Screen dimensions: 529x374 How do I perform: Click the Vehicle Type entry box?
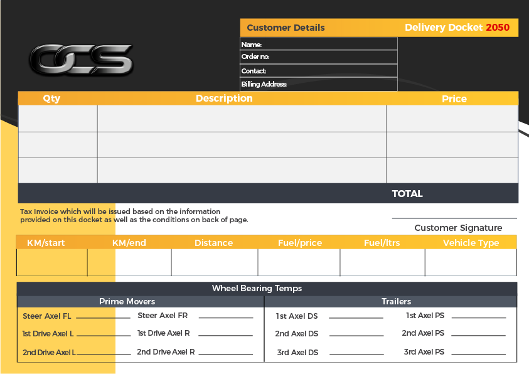(471, 262)
